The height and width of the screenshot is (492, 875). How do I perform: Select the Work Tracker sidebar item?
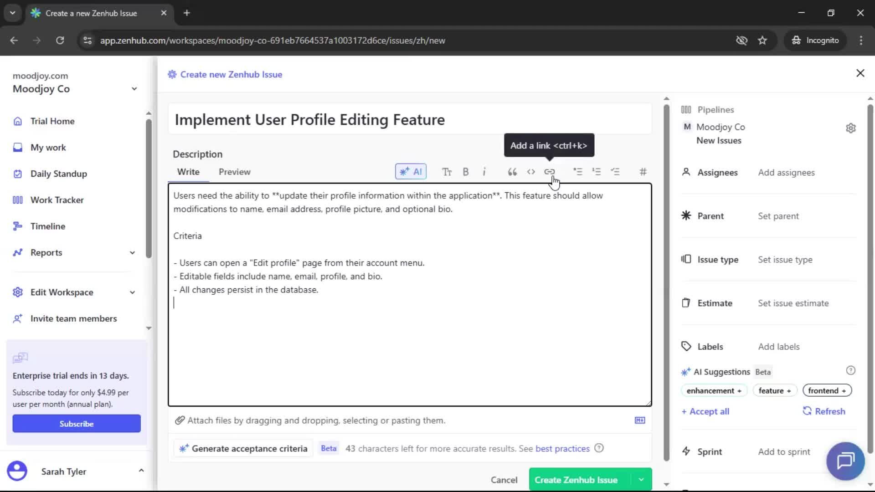[x=57, y=200]
